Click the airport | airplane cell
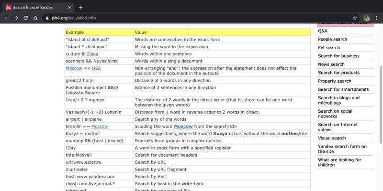The image size is (383, 191). [x=100, y=119]
